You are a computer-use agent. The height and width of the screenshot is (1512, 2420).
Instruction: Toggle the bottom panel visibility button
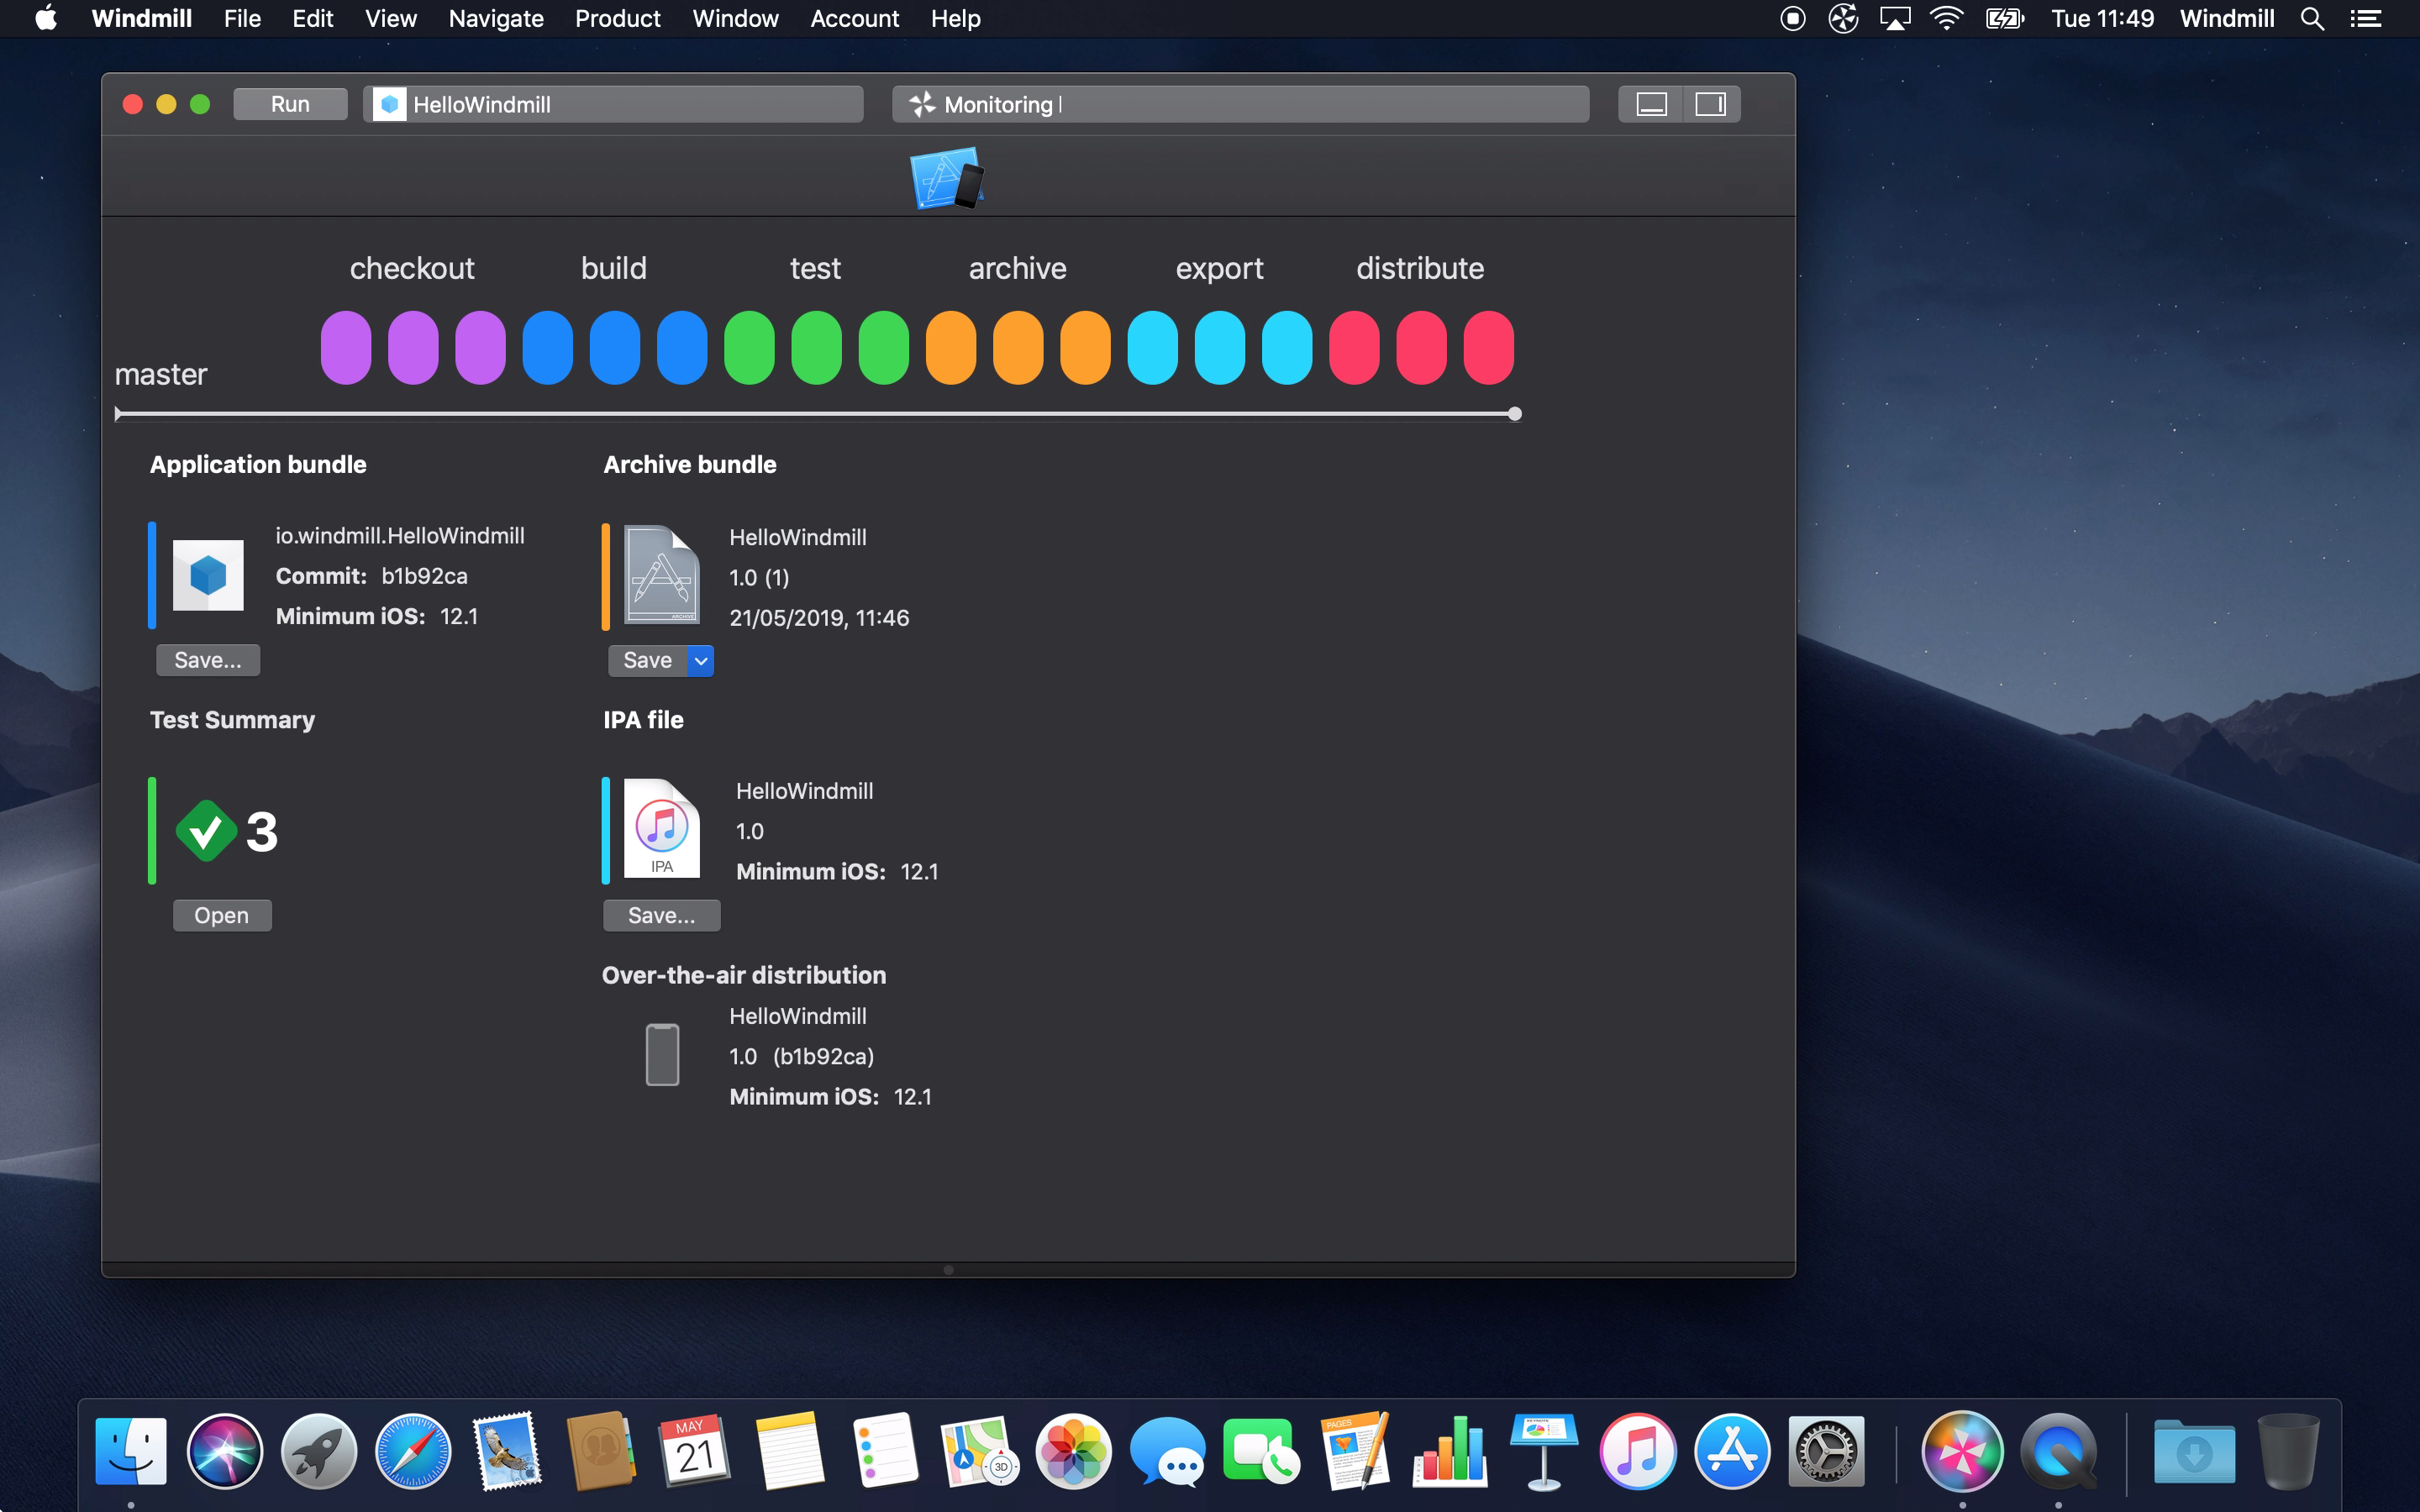pos(1651,104)
